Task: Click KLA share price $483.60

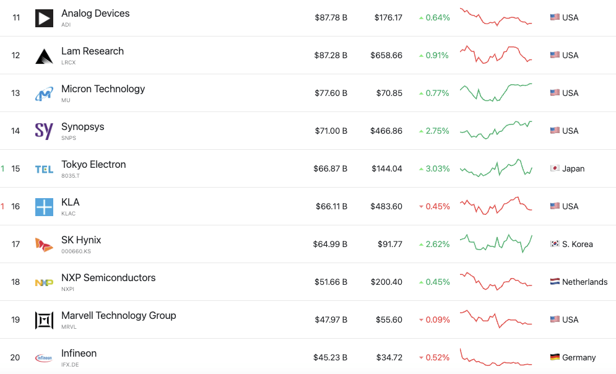Action: [386, 206]
